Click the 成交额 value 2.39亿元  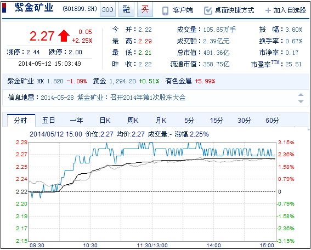217,41
